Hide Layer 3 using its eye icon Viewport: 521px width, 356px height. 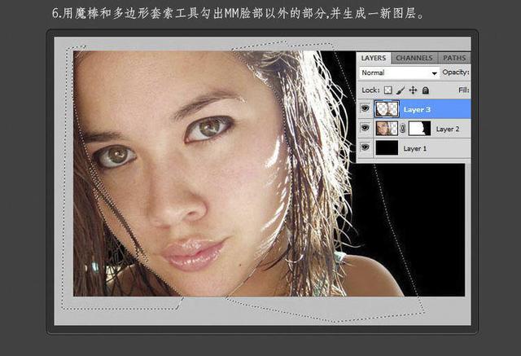(x=366, y=108)
